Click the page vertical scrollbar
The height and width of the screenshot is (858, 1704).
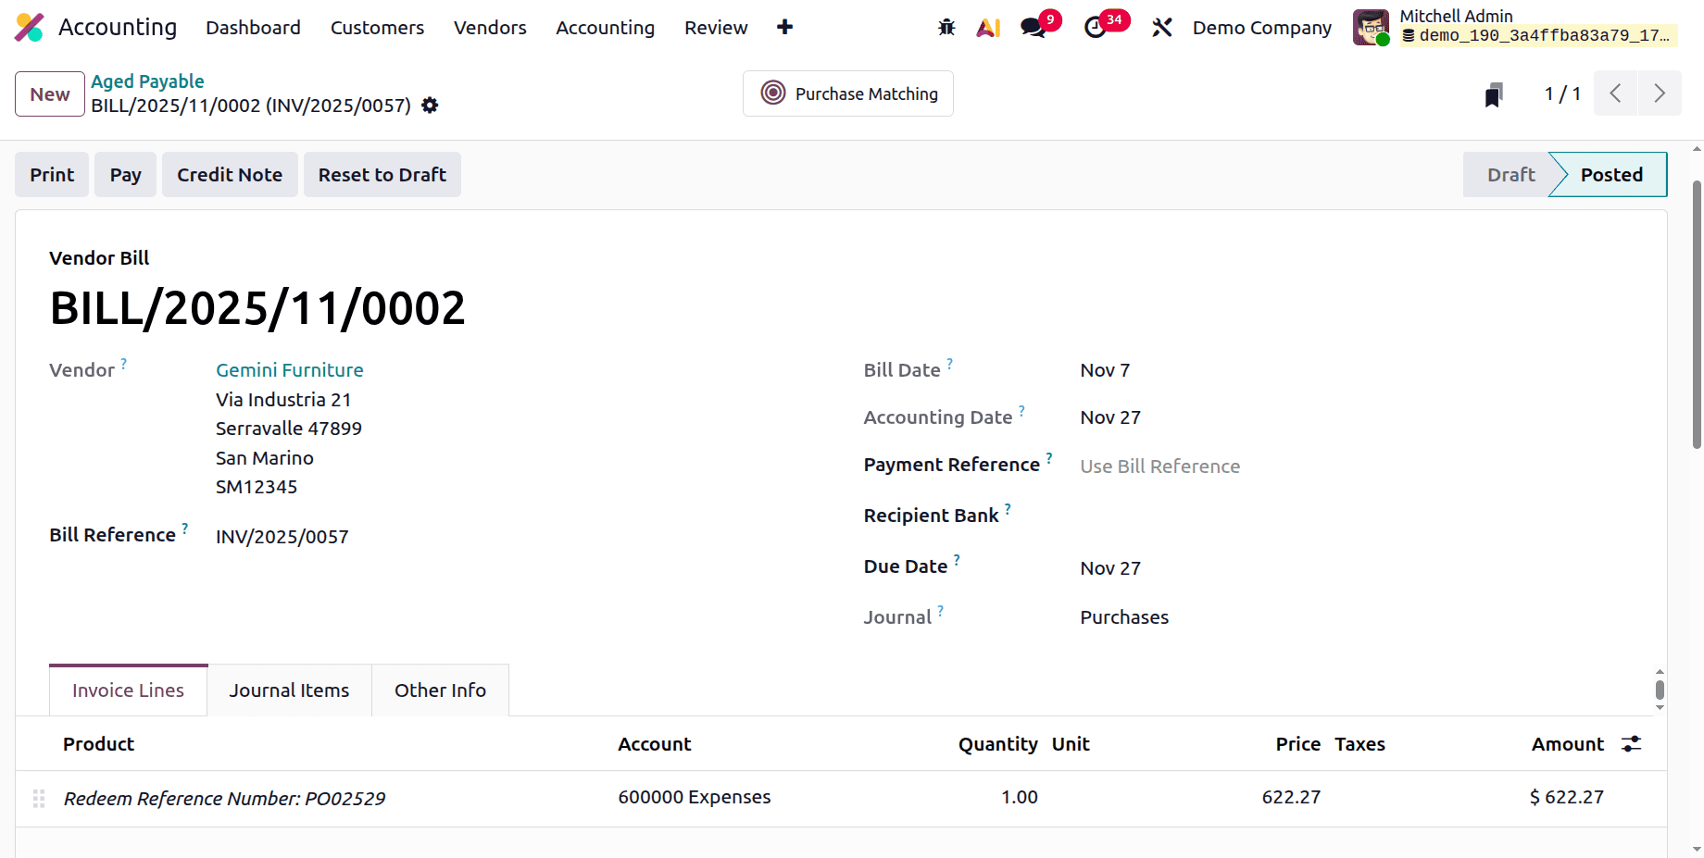(x=1697, y=315)
